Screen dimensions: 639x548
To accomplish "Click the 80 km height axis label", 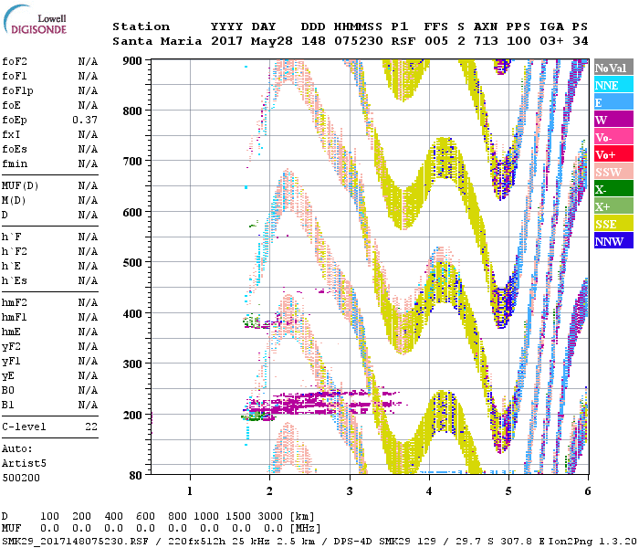I will coord(135,475).
